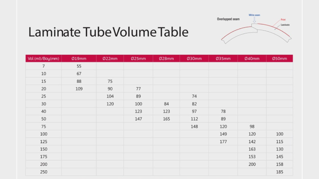Click the 250 ml volume row label
Screen dimensions: 319x179
pyautogui.click(x=43, y=172)
